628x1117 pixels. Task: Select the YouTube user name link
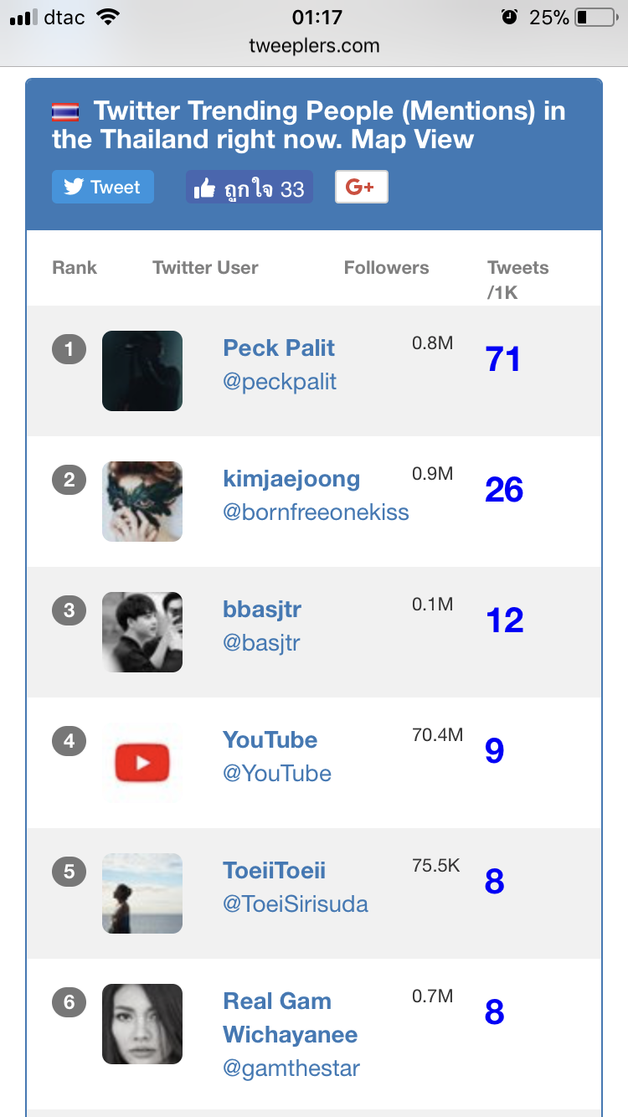(x=270, y=740)
